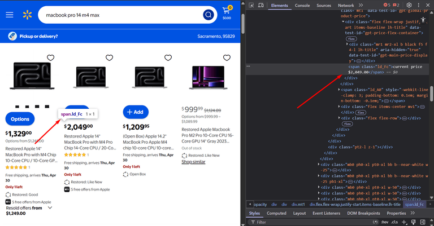Click the red errors counter showing 5

click(x=387, y=5)
